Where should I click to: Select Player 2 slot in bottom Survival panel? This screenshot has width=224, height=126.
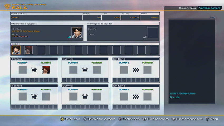click(97, 96)
